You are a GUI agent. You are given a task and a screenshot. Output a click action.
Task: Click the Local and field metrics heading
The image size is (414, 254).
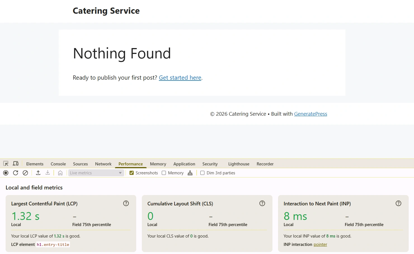[x=34, y=187]
